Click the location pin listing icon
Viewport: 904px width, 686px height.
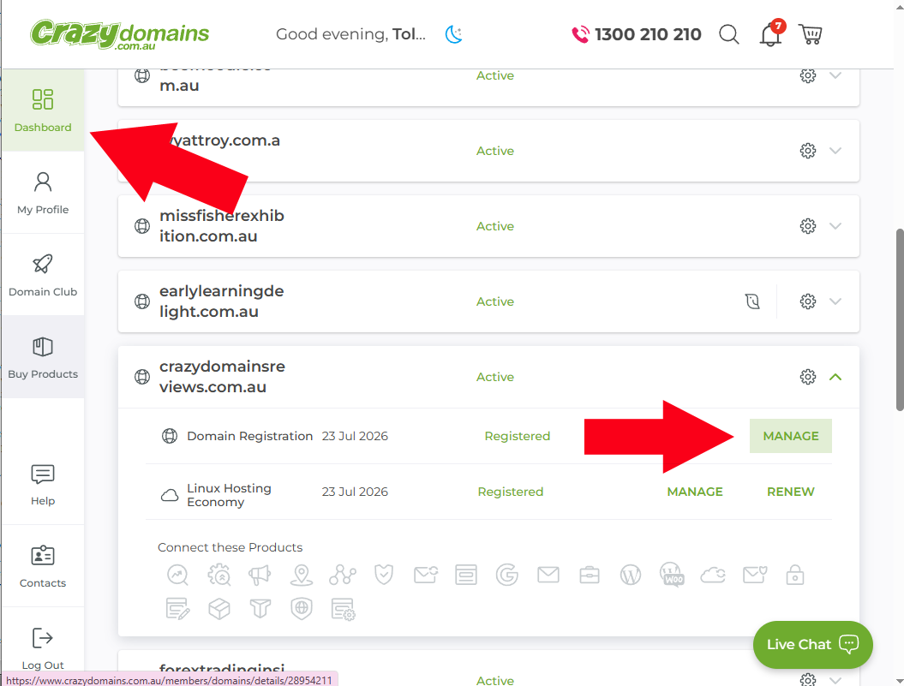tap(302, 575)
